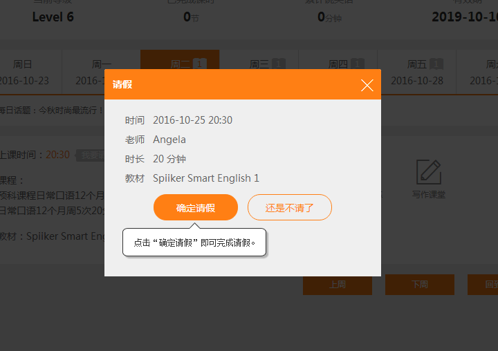The height and width of the screenshot is (351, 498).
Task: Select the 周二 highlighted day tab
Action: pyautogui.click(x=180, y=59)
